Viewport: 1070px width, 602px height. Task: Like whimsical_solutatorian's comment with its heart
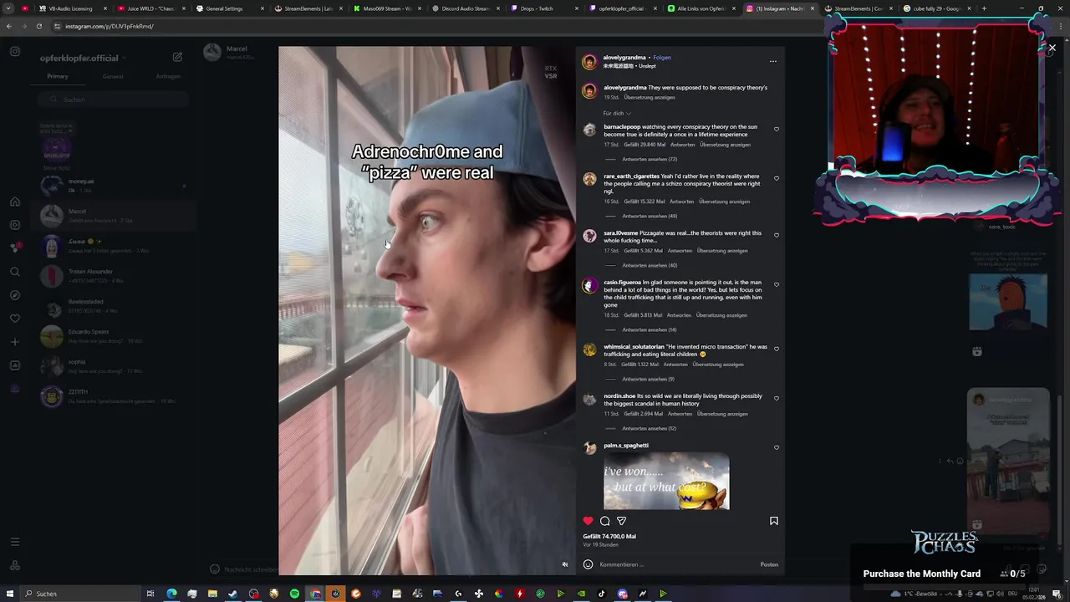pyautogui.click(x=777, y=349)
